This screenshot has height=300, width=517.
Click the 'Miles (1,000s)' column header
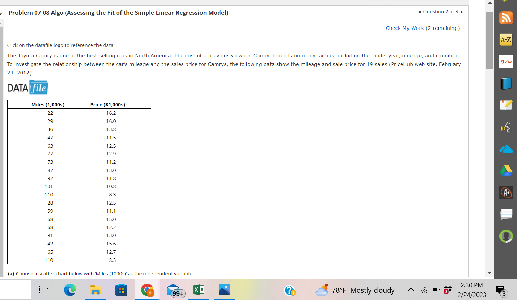click(x=48, y=105)
